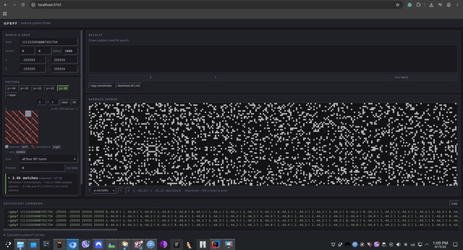Open the browser three-dot menu
The height and width of the screenshot is (250, 463).
457,5
